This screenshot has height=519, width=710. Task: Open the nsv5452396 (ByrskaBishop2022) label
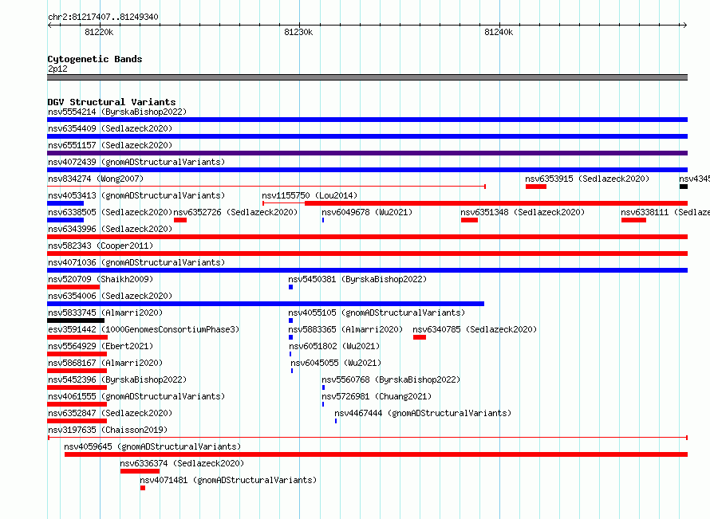click(117, 379)
